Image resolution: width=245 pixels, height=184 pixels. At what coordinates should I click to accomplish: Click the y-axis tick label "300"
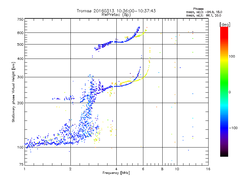21,77
